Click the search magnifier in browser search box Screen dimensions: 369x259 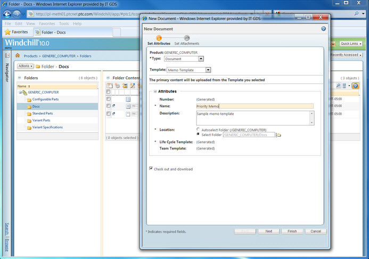click(357, 14)
